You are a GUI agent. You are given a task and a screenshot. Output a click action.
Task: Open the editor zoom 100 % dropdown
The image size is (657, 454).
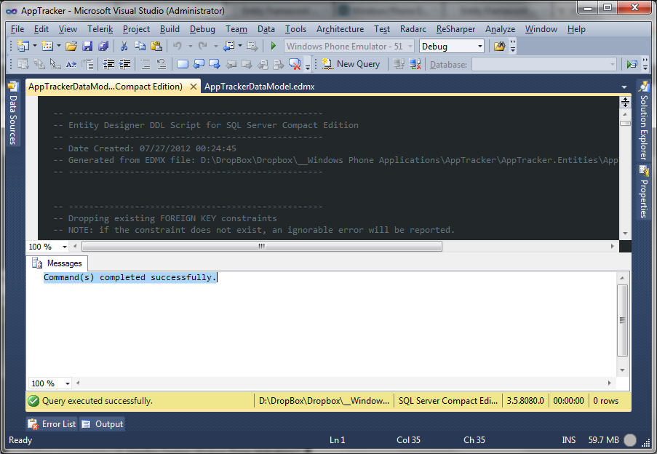(x=64, y=247)
